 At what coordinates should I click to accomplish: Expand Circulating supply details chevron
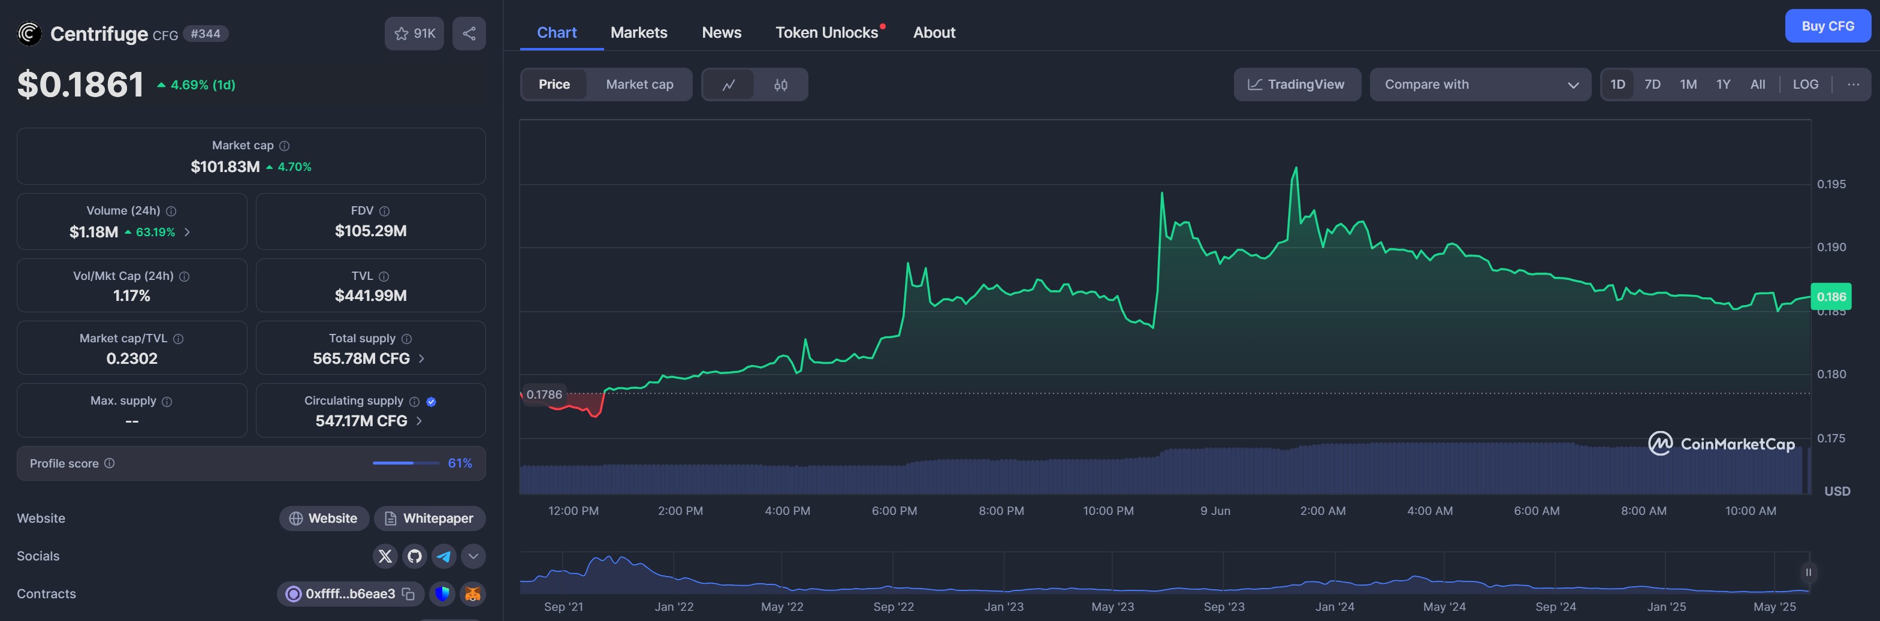419,421
